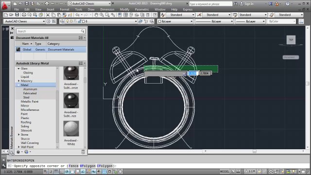
Task: Click the Text Style icon
Action: click(163, 15)
